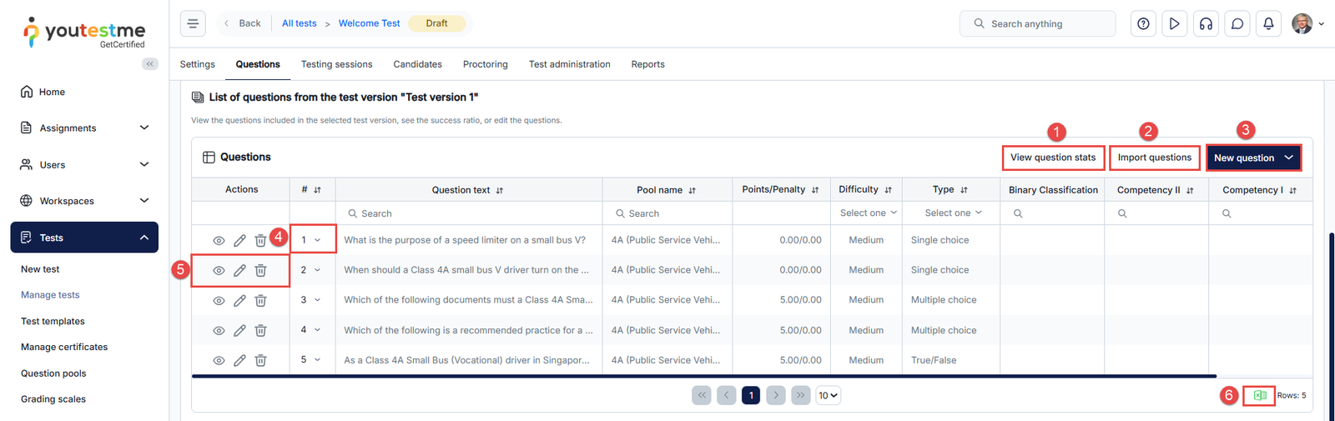Open the chat message icon

pos(1237,23)
